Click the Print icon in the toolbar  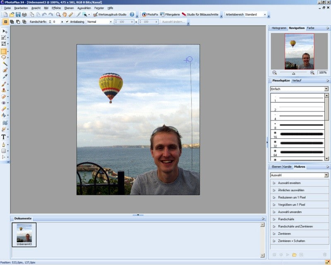coord(24,14)
